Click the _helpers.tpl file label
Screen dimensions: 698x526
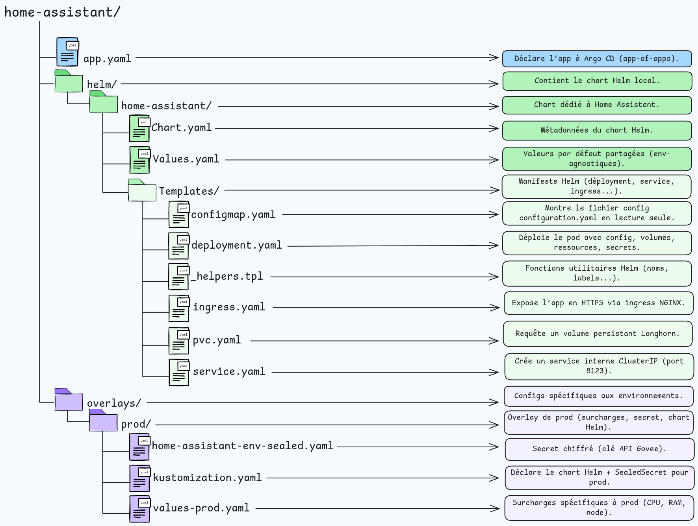(227, 276)
